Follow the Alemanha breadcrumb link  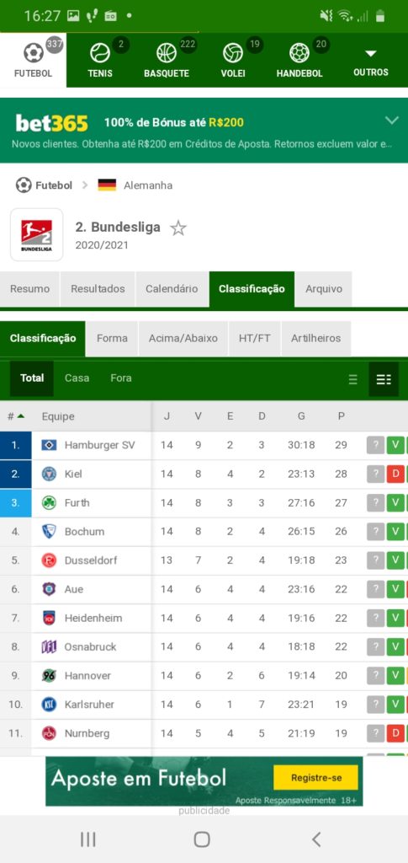point(148,185)
